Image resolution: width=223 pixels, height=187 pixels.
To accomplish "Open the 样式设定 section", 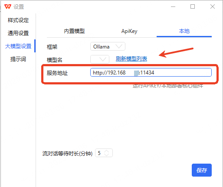I will click(18, 20).
